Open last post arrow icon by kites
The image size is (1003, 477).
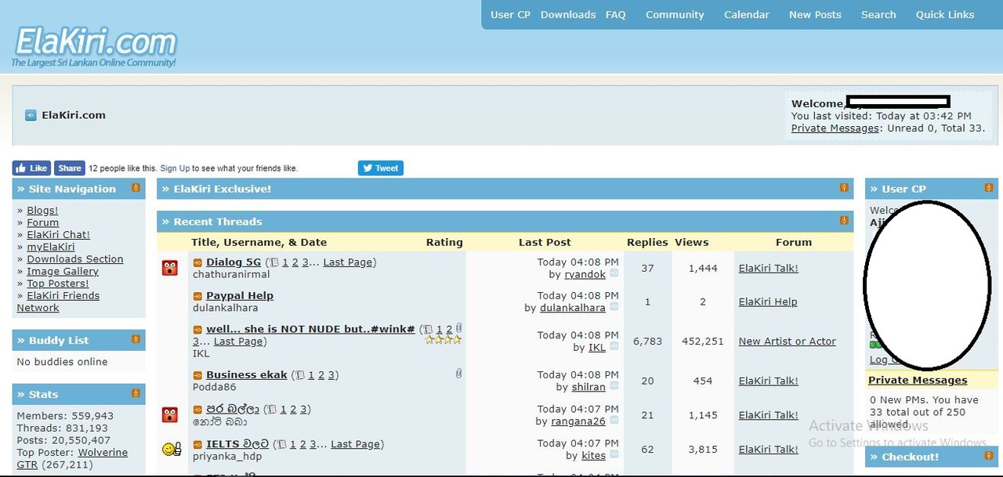pyautogui.click(x=614, y=455)
